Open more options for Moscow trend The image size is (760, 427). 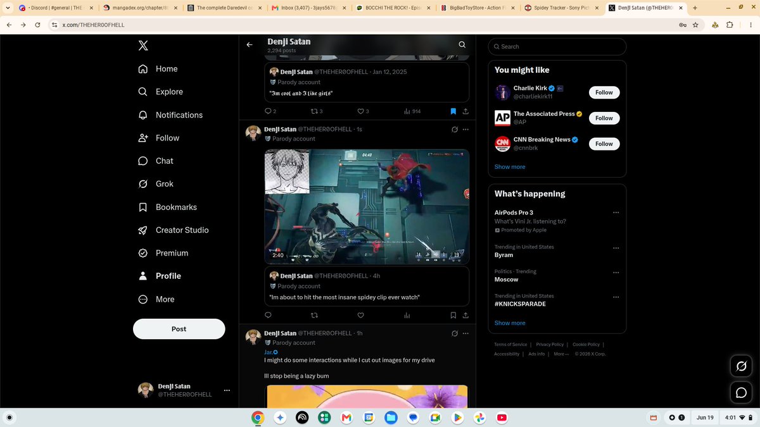[616, 272]
